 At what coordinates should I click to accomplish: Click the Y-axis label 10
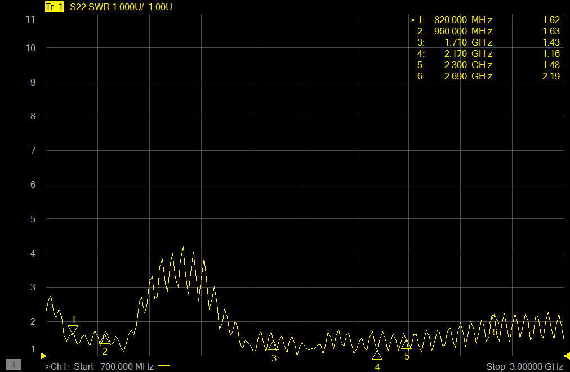point(30,48)
